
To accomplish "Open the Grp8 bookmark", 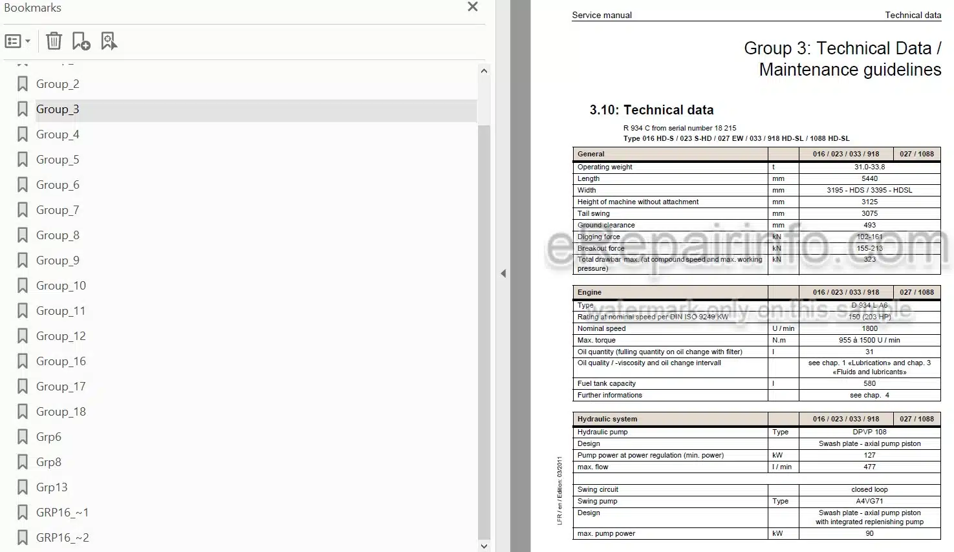I will click(49, 462).
